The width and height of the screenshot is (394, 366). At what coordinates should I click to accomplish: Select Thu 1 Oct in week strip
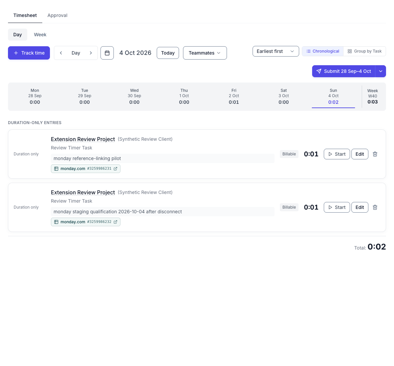(x=184, y=96)
